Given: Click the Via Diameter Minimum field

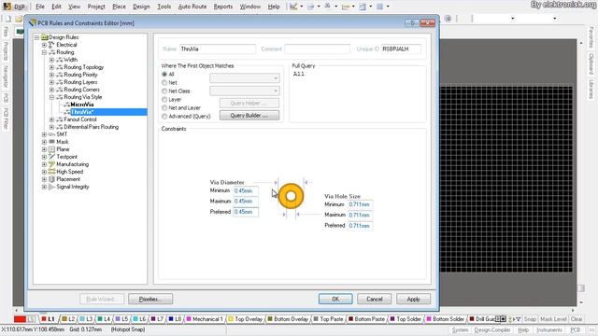Looking at the screenshot, I should 246,190.
